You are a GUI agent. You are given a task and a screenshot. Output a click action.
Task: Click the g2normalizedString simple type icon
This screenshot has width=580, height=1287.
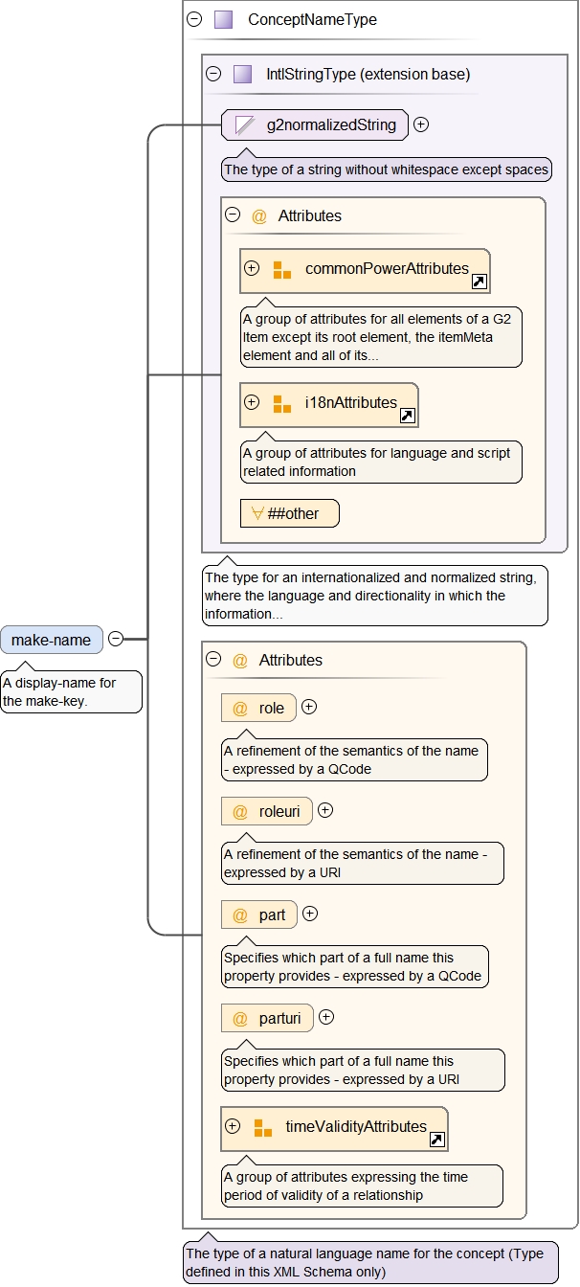[x=245, y=124]
